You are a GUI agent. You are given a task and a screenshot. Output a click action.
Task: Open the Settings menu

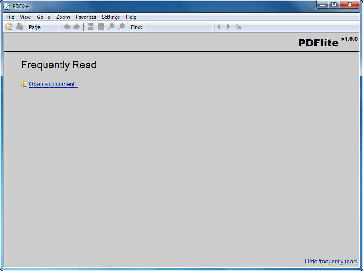111,17
